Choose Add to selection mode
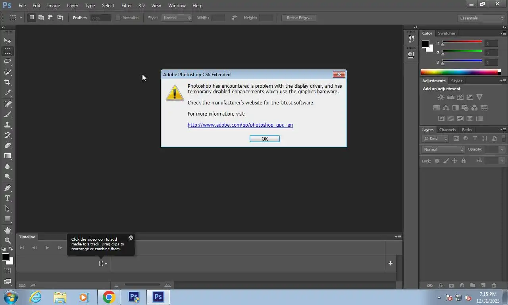The image size is (508, 305). pyautogui.click(x=41, y=17)
